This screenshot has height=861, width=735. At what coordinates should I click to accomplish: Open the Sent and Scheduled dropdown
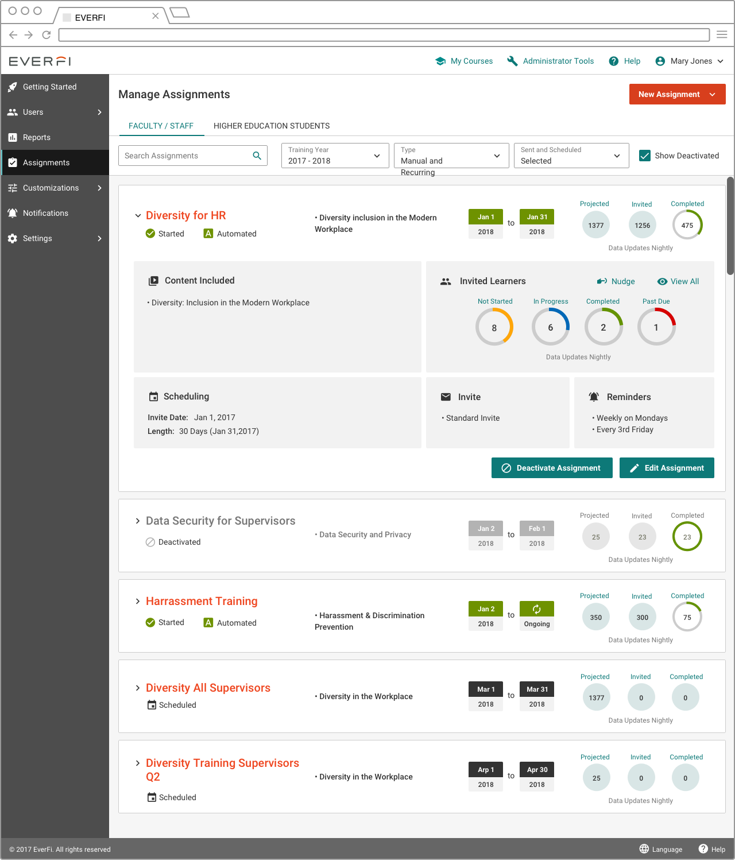pyautogui.click(x=571, y=156)
